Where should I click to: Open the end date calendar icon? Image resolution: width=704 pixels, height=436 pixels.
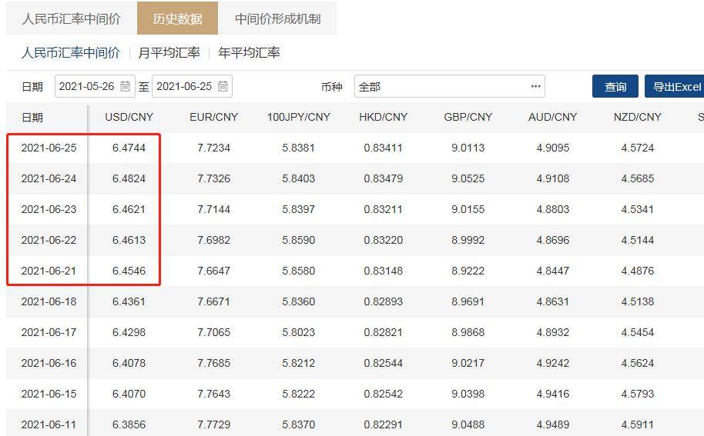click(223, 87)
